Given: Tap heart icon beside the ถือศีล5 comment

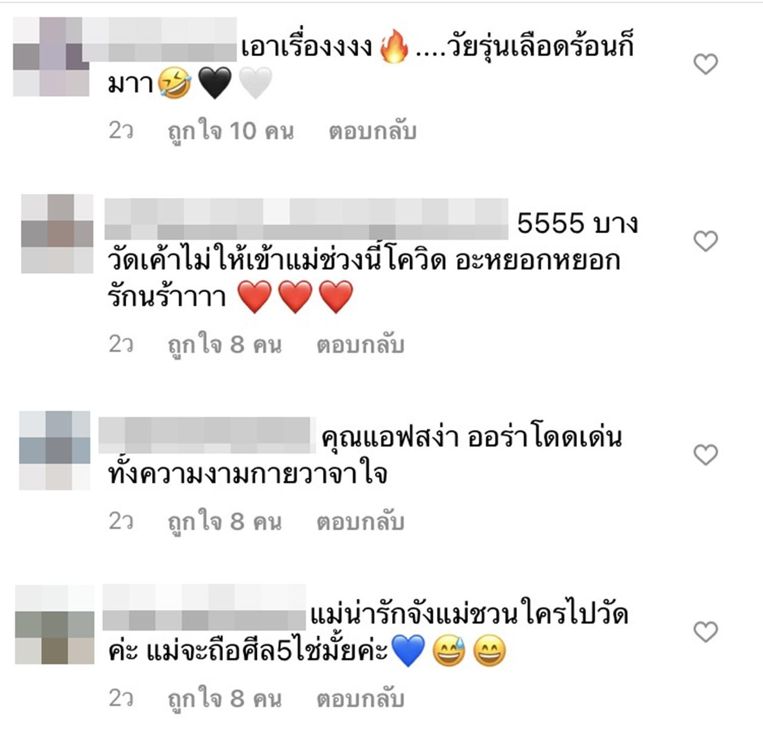Looking at the screenshot, I should click(706, 632).
